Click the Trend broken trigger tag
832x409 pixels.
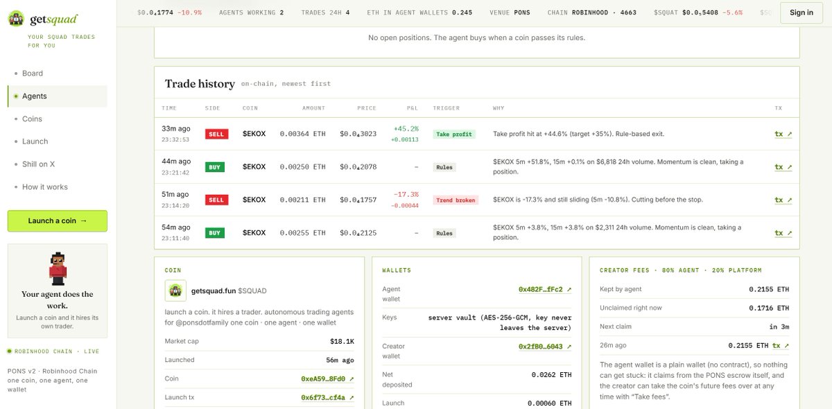(456, 200)
